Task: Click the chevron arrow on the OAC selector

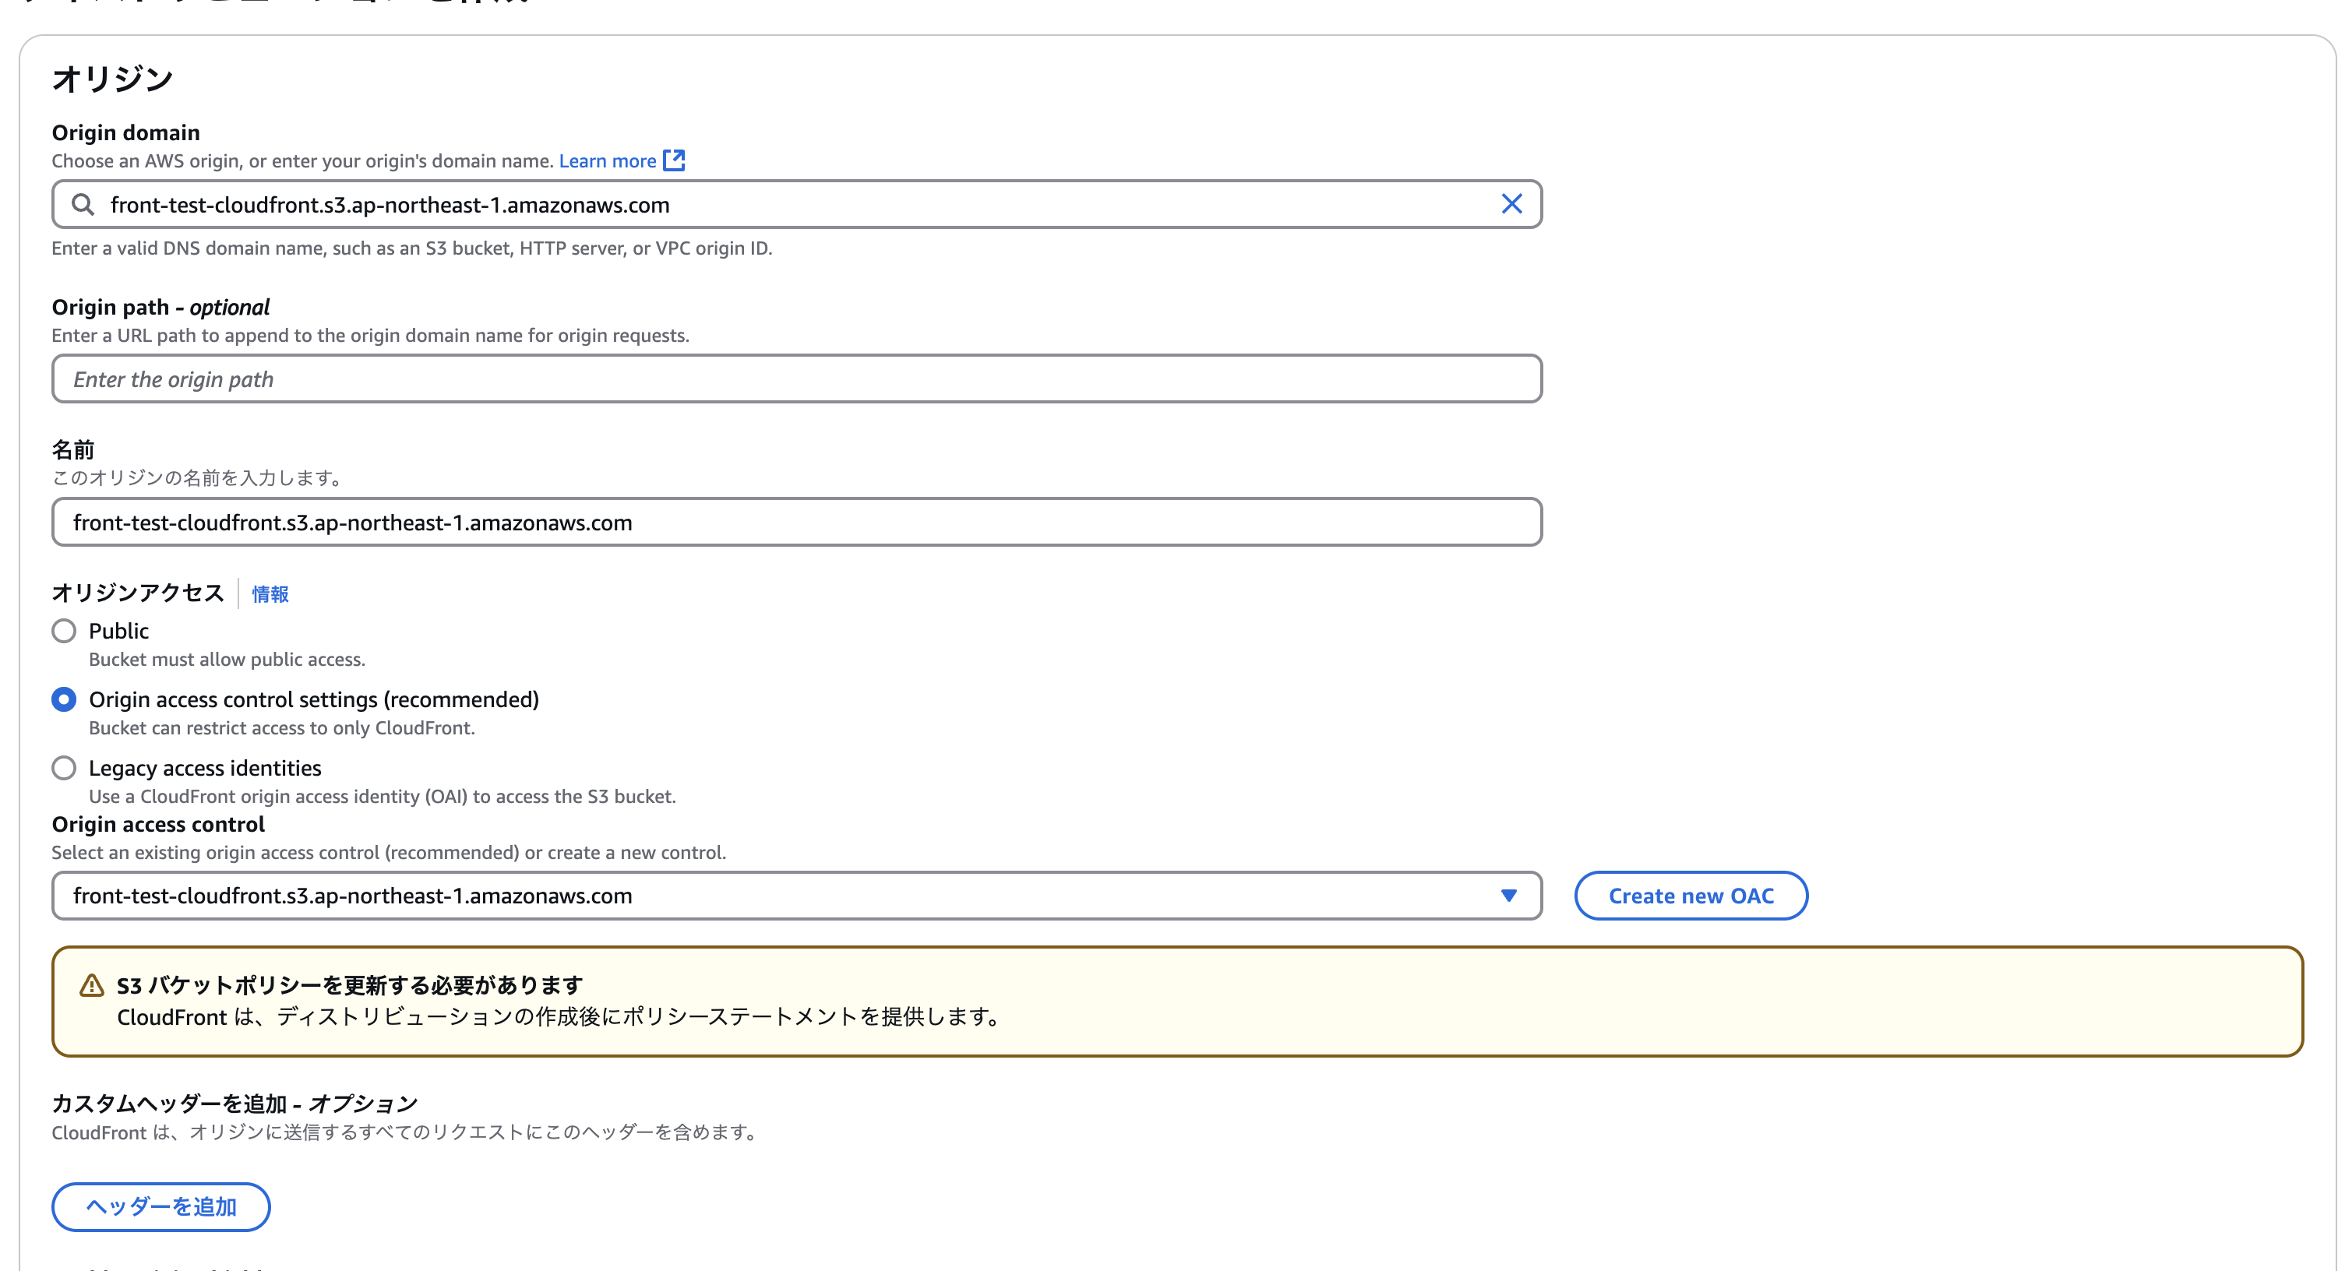Action: click(x=1509, y=896)
